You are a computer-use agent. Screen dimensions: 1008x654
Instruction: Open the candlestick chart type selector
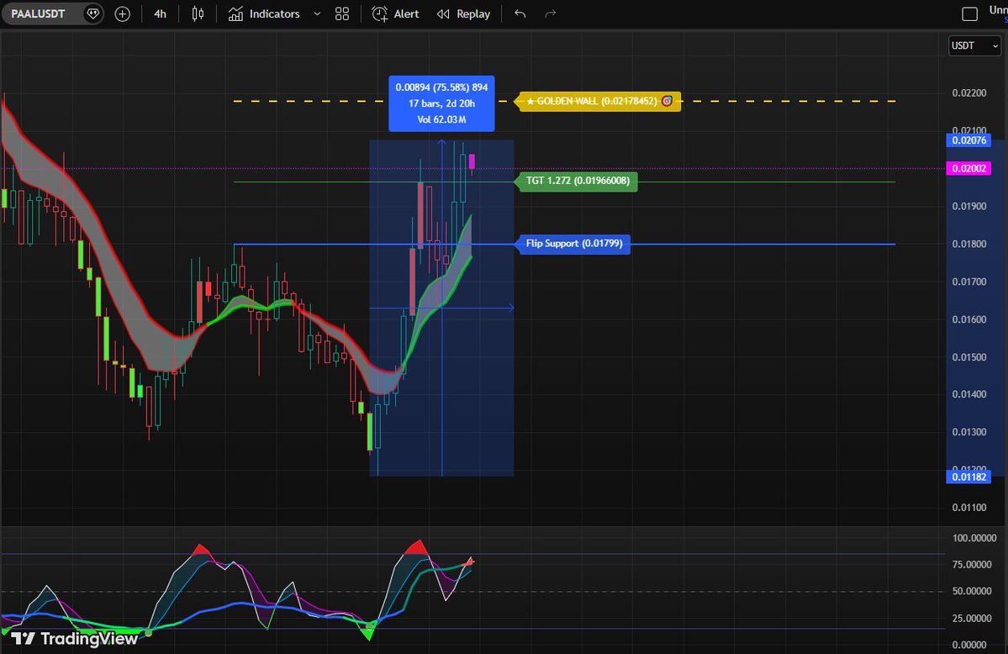(x=198, y=13)
